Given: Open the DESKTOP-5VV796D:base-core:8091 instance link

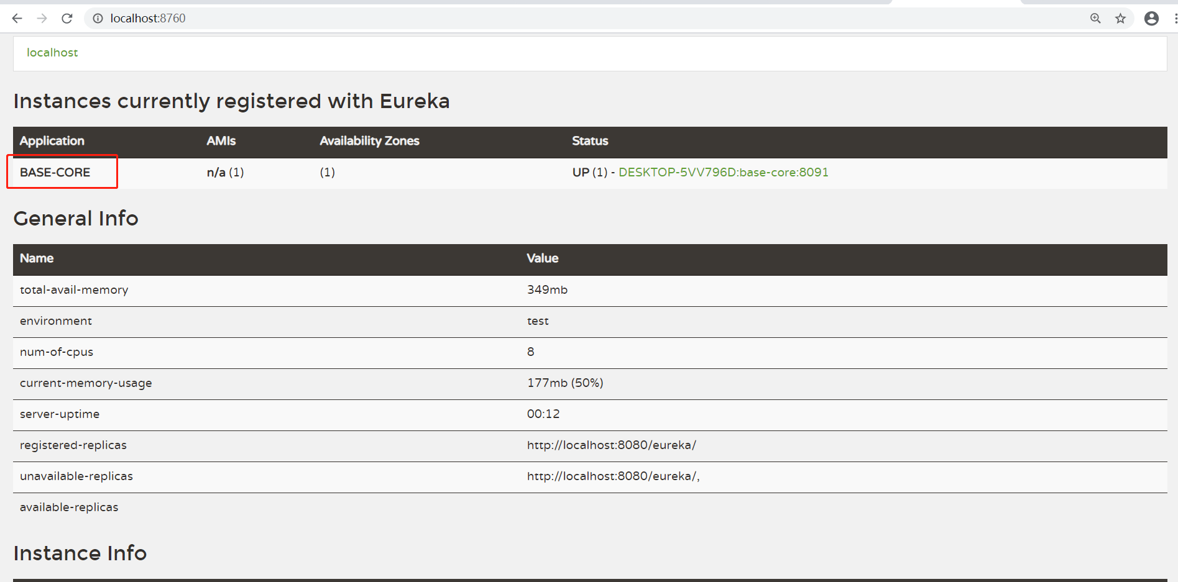Looking at the screenshot, I should (724, 172).
